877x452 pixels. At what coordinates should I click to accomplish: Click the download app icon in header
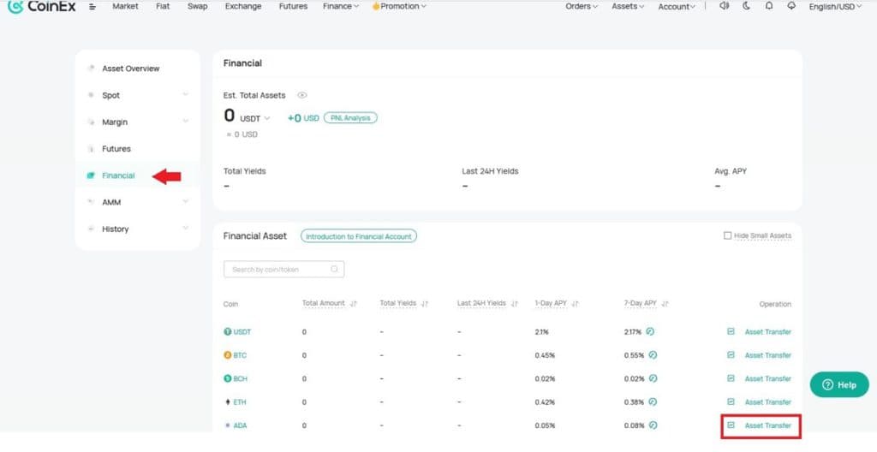tap(790, 6)
